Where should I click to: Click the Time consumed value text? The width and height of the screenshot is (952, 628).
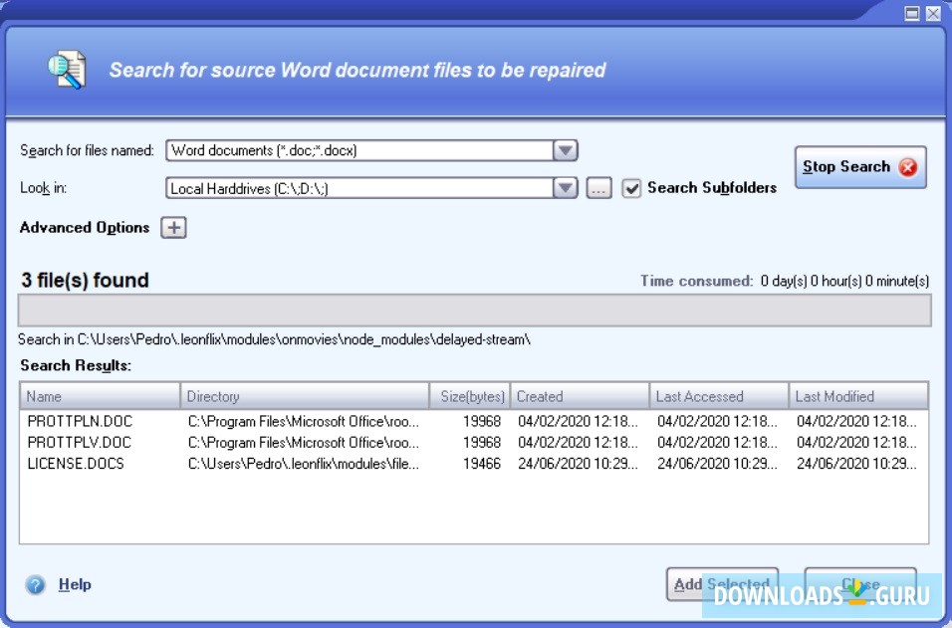[x=844, y=281]
